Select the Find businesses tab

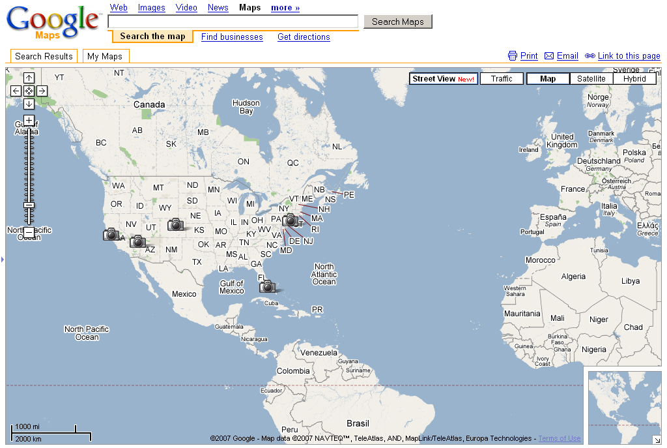(x=232, y=37)
